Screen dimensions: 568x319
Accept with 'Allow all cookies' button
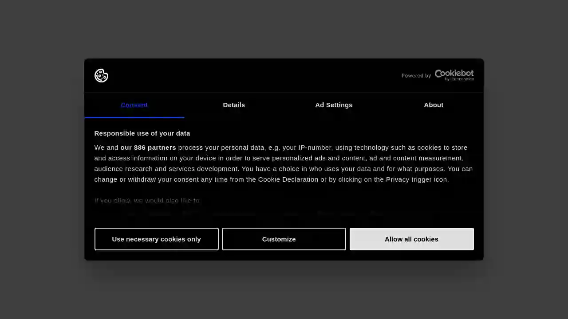tap(412, 239)
